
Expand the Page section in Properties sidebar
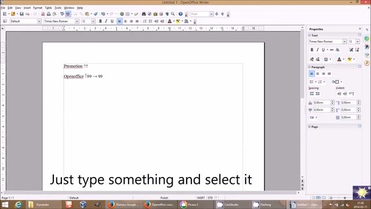(309, 127)
